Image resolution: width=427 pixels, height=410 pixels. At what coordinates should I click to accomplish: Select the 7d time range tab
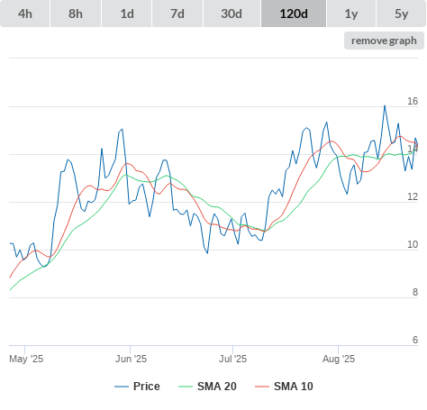(x=177, y=14)
